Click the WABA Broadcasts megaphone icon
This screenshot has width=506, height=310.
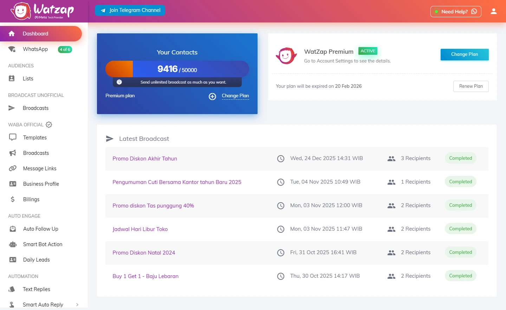coord(13,153)
